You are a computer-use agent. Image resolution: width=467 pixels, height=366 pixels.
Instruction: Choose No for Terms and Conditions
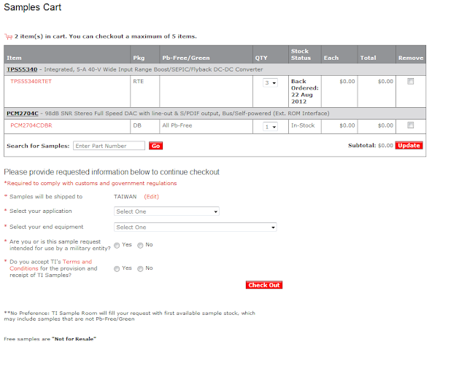pos(140,268)
